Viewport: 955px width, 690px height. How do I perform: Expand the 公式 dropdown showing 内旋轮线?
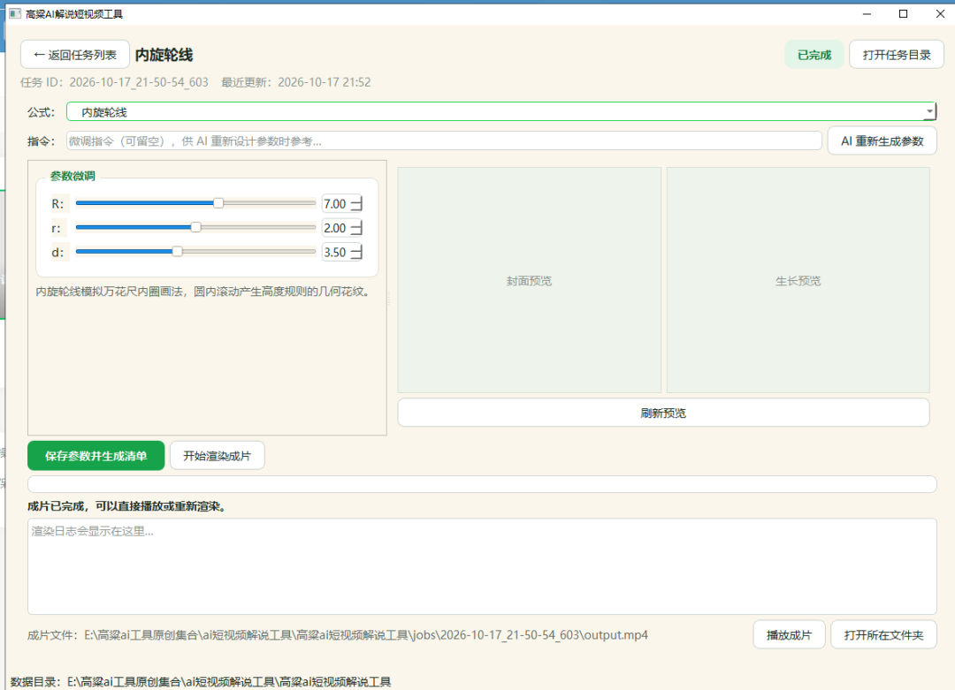(x=501, y=112)
